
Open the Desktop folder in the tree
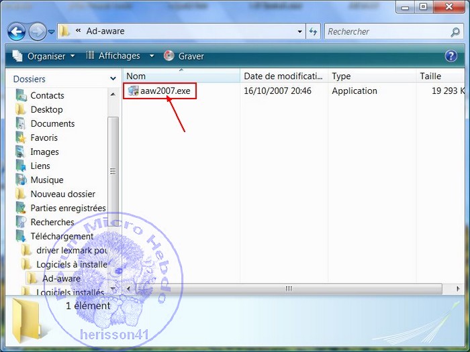pyautogui.click(x=47, y=109)
